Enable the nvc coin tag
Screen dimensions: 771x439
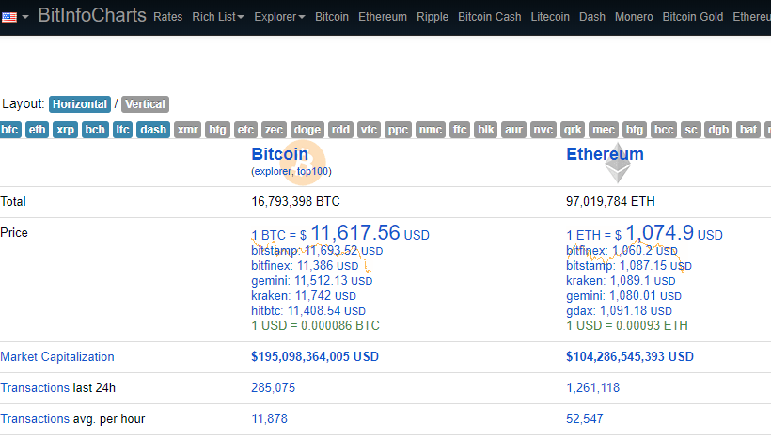pyautogui.click(x=543, y=130)
